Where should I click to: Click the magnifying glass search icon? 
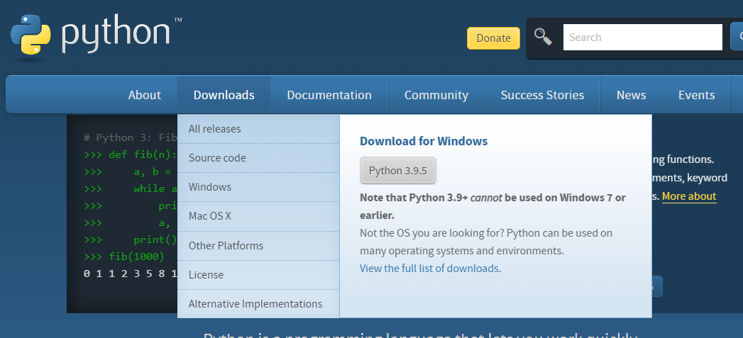543,36
